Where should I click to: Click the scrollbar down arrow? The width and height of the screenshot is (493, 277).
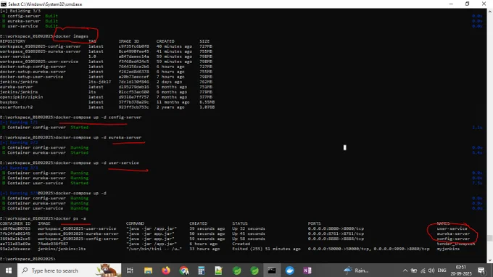[x=490, y=260]
